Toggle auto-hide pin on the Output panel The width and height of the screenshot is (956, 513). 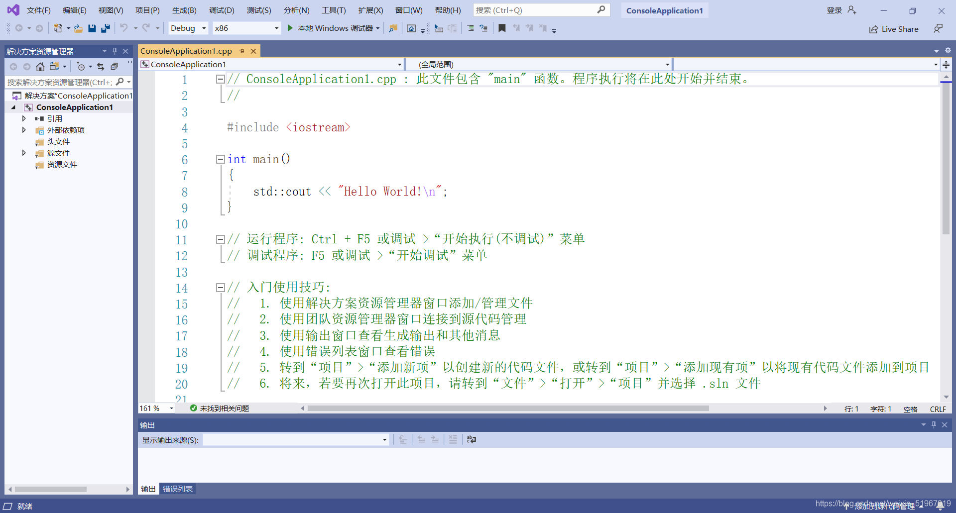click(x=934, y=424)
